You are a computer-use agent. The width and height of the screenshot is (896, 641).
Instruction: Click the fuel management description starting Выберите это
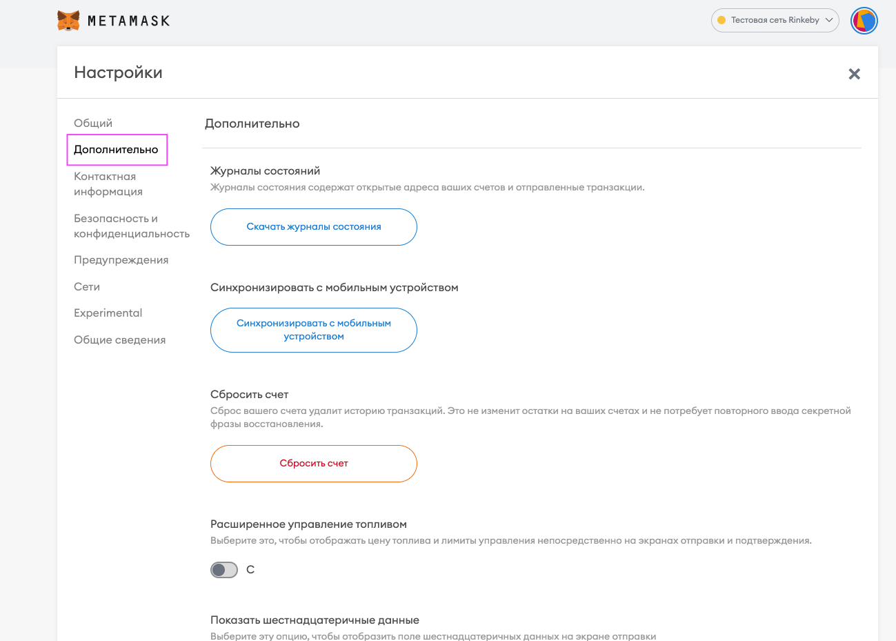click(511, 541)
